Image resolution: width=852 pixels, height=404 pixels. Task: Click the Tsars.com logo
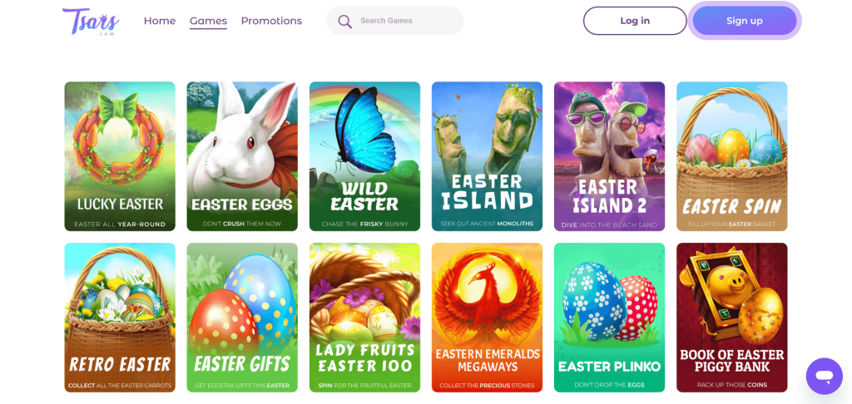pyautogui.click(x=91, y=21)
